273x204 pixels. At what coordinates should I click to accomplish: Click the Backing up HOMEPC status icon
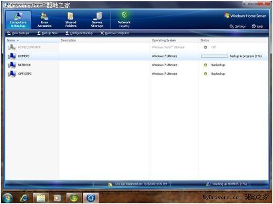(208, 184)
